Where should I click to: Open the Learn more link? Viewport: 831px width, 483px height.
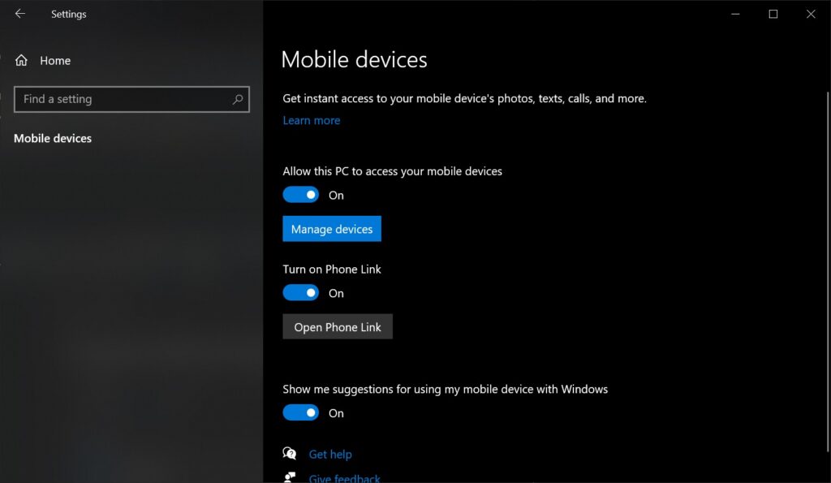pyautogui.click(x=311, y=119)
